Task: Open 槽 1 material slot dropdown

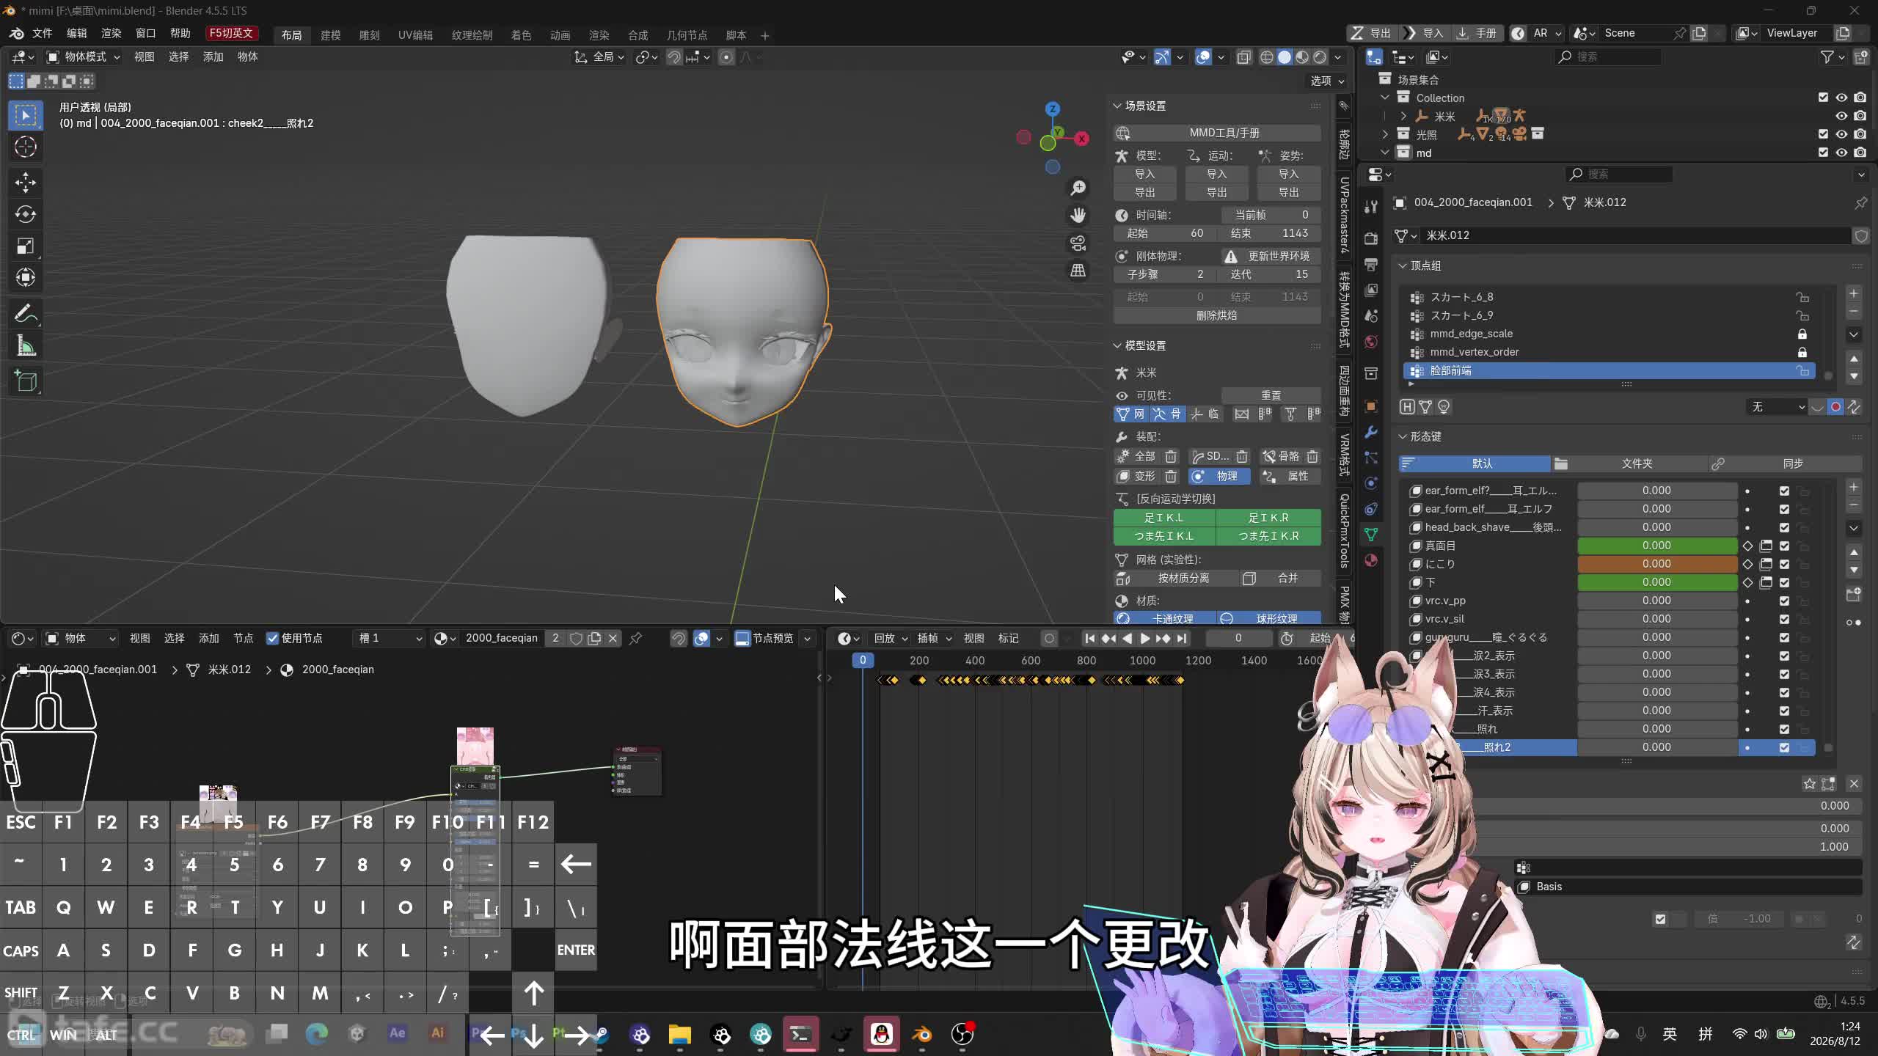Action: (x=389, y=639)
